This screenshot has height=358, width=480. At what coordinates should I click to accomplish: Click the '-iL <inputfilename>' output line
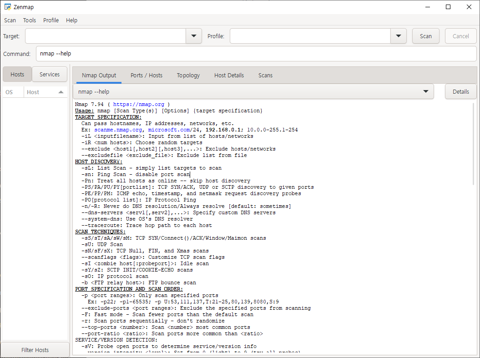pyautogui.click(x=167, y=136)
